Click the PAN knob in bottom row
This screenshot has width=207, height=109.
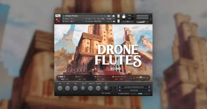(x=98, y=88)
